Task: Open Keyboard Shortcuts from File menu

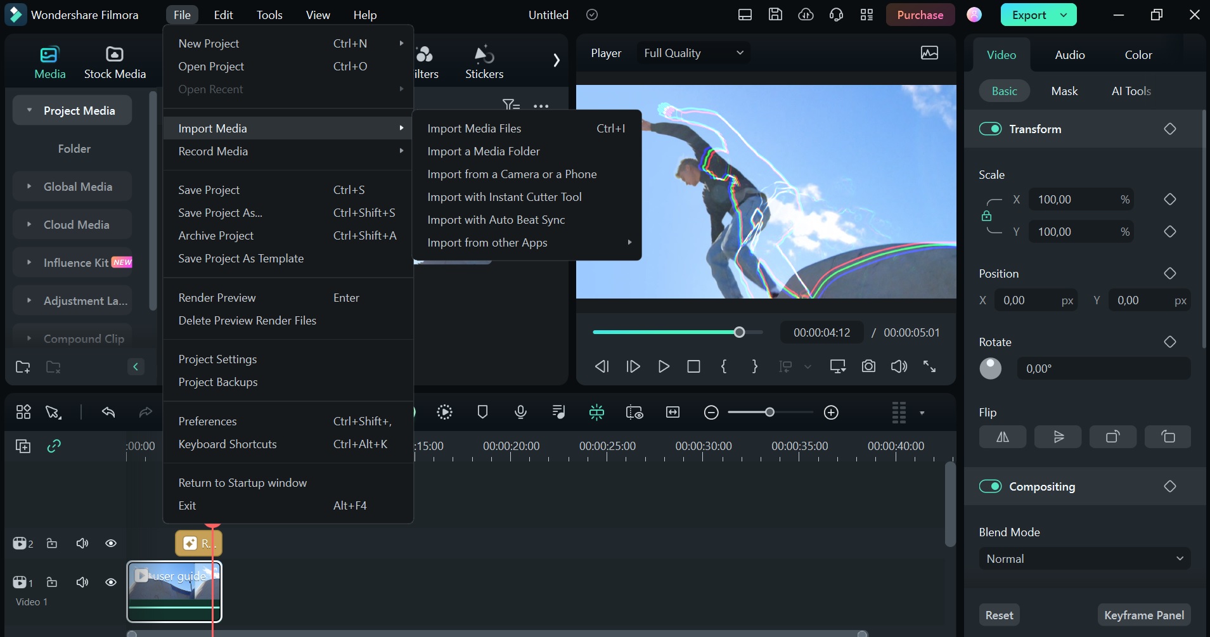Action: (288, 444)
